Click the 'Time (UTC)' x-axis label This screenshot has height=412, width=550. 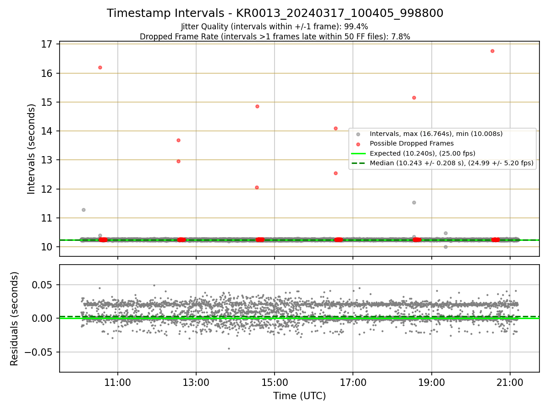(300, 396)
